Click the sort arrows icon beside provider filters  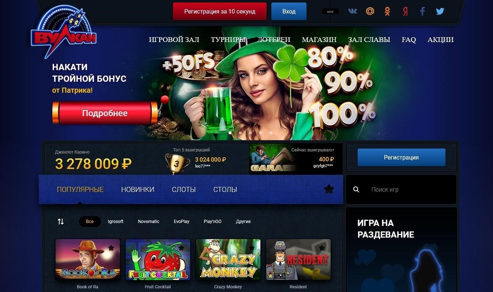(x=61, y=222)
